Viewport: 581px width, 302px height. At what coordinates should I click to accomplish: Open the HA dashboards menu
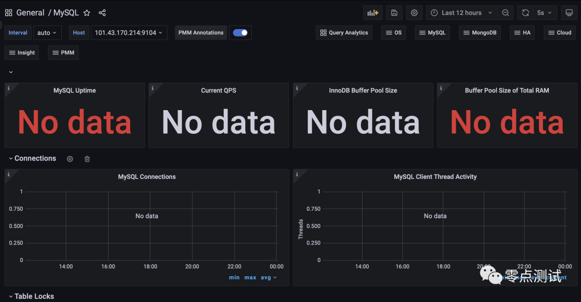[x=522, y=33]
